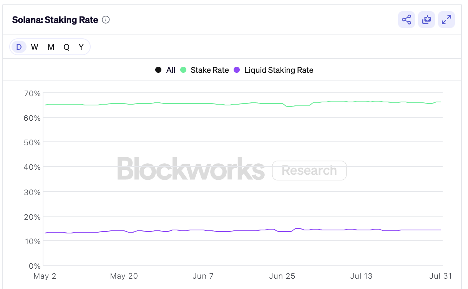Expand chart to fullscreen view
468x289 pixels.
(x=446, y=20)
